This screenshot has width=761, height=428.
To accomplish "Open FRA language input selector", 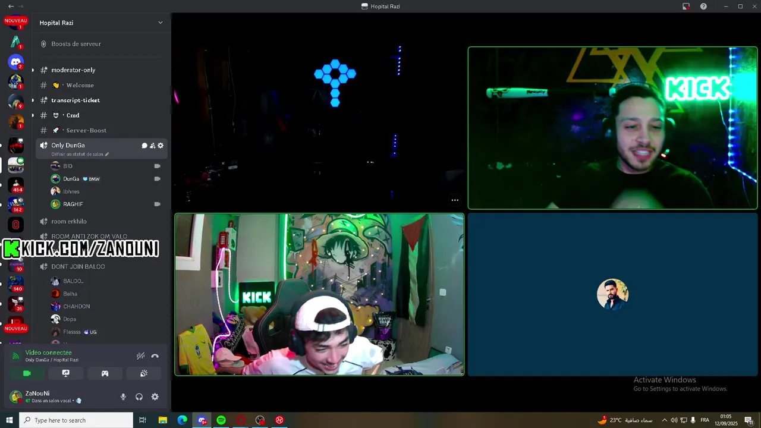I will point(705,420).
